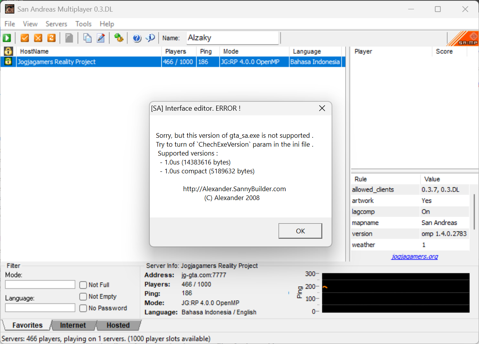Select the lagcomp rule row
Screen dimensions: 479x344
[x=410, y=212]
